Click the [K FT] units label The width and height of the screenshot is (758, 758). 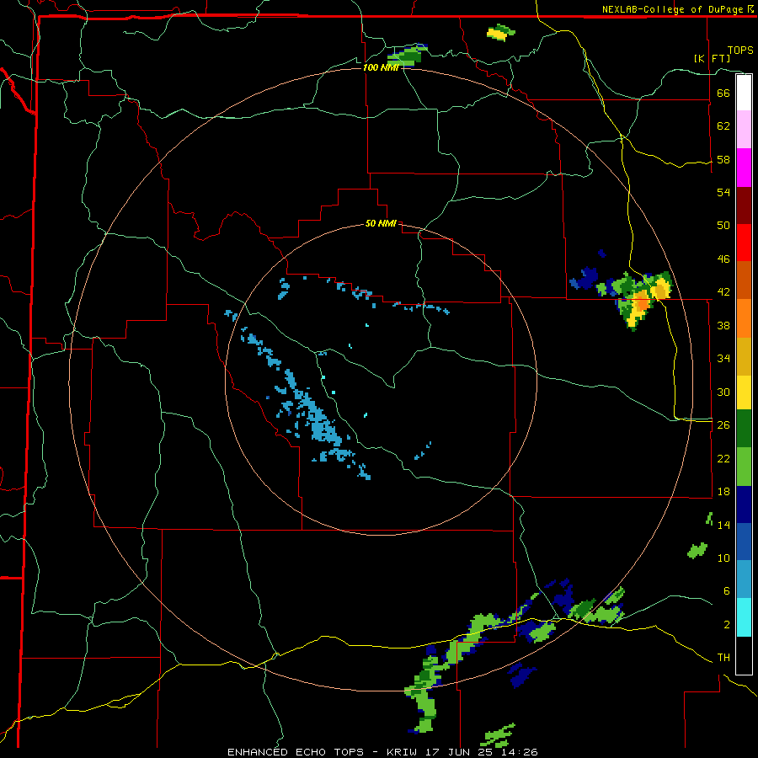pyautogui.click(x=712, y=58)
